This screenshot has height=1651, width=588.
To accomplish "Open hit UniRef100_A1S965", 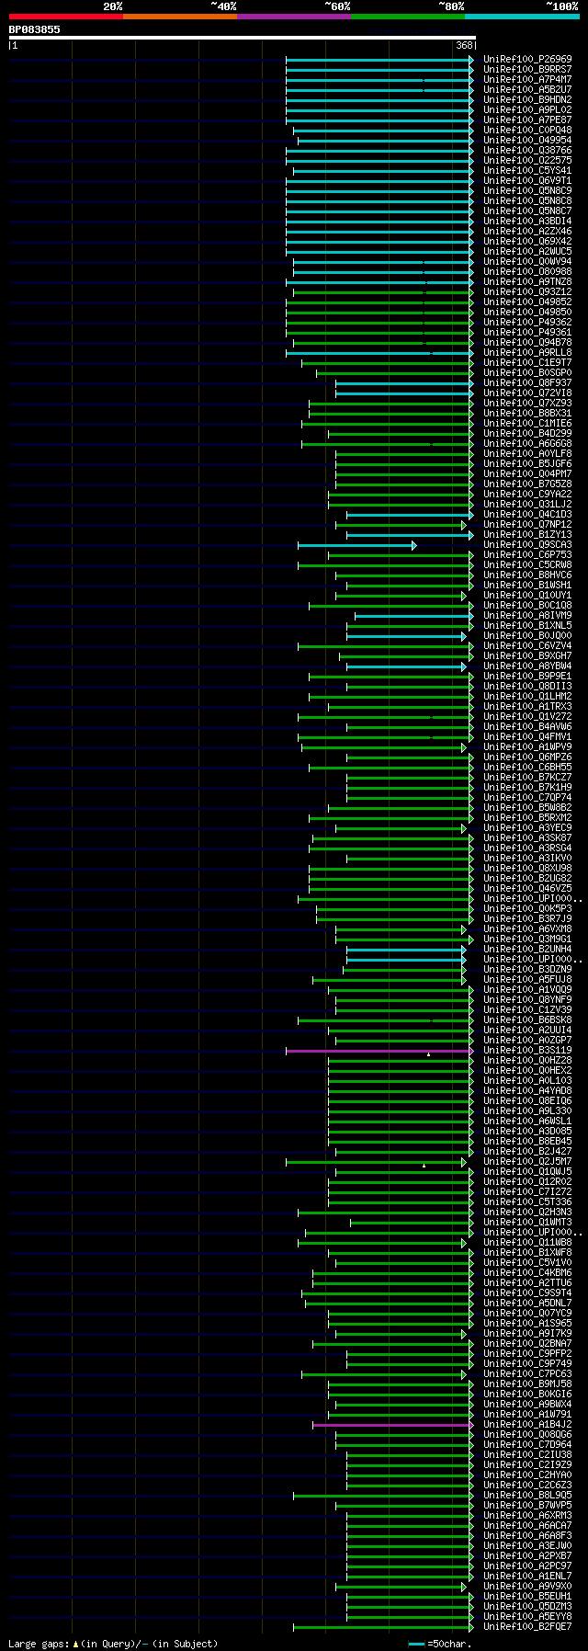I will coord(527,1324).
